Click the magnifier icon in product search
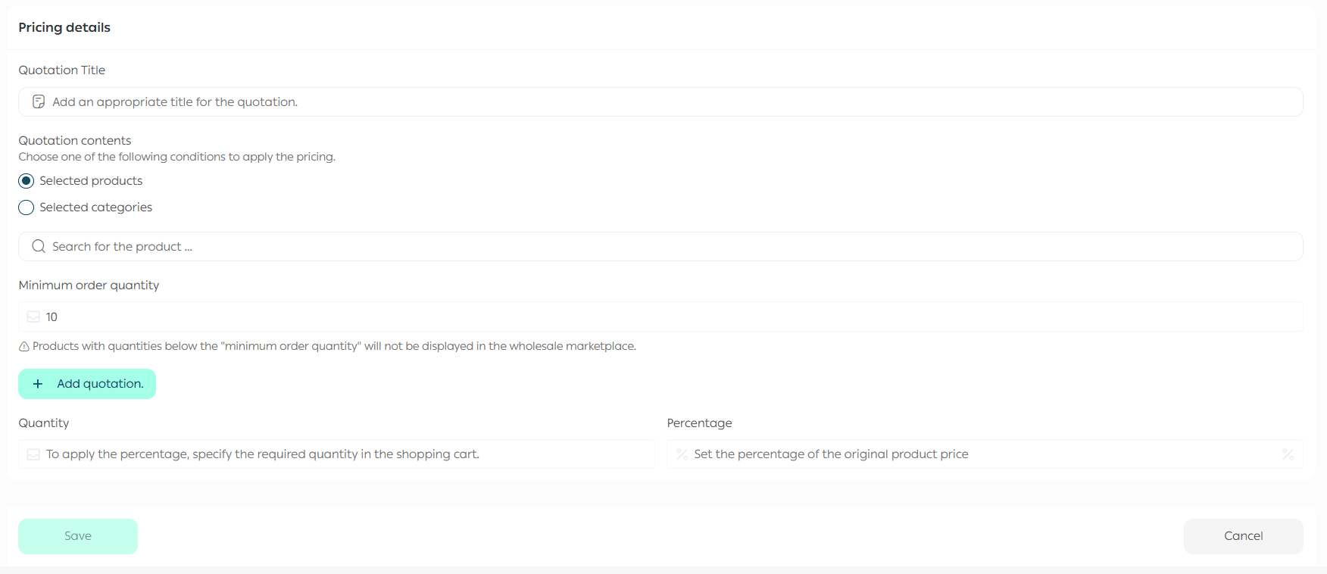The width and height of the screenshot is (1327, 574). 39,246
